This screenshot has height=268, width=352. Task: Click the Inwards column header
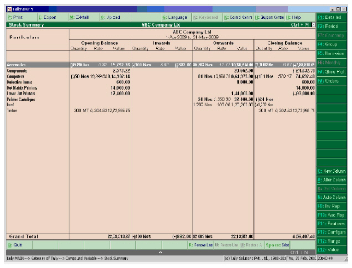162,43
